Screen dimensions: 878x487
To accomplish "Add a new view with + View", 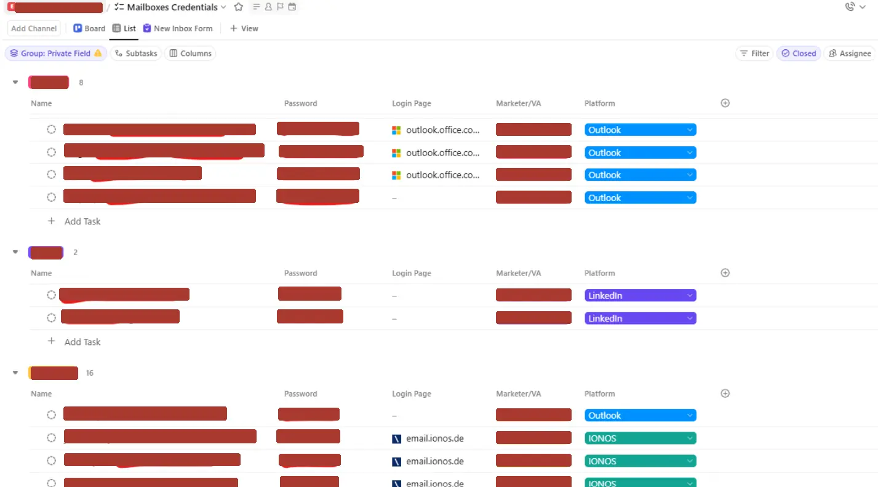I will [x=244, y=28].
